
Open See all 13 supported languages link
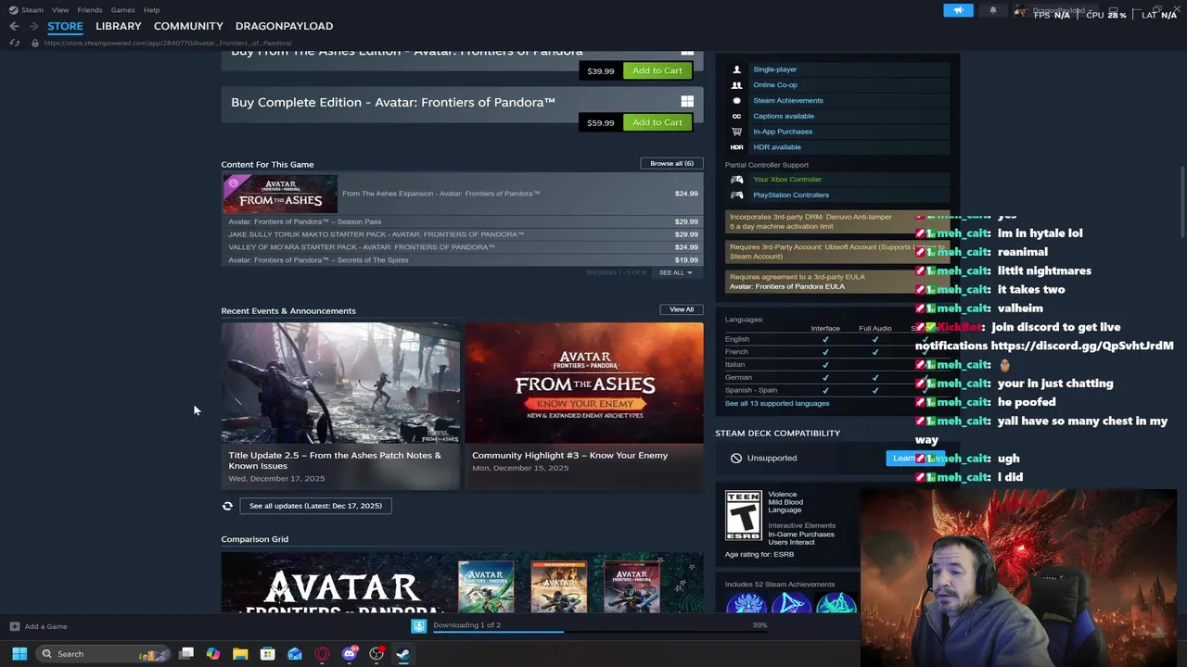click(777, 404)
